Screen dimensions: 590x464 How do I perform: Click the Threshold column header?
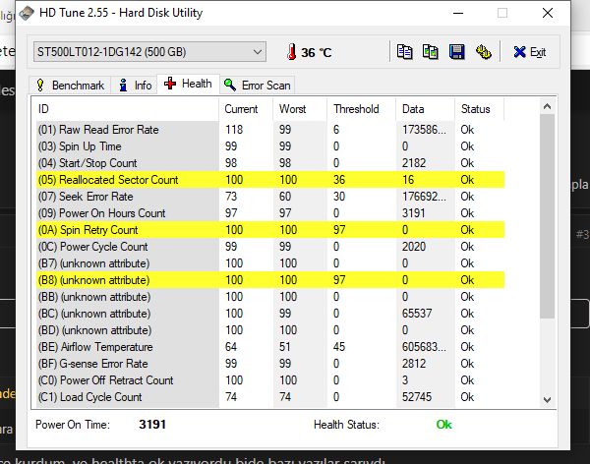[x=361, y=109]
